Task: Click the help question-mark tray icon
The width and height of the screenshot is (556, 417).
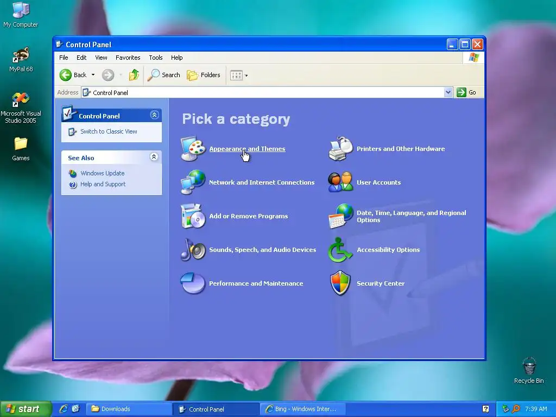Action: pyautogui.click(x=485, y=409)
